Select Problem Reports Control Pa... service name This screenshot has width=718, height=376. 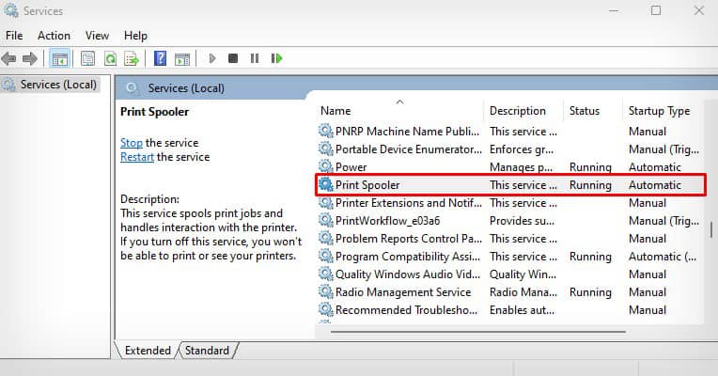coord(409,239)
